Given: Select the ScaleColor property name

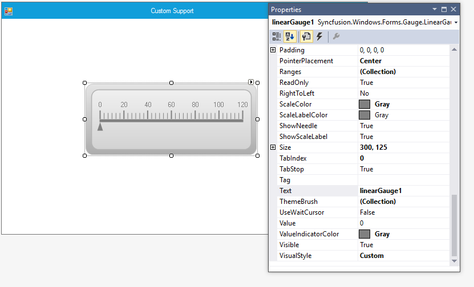Looking at the screenshot, I should point(295,104).
